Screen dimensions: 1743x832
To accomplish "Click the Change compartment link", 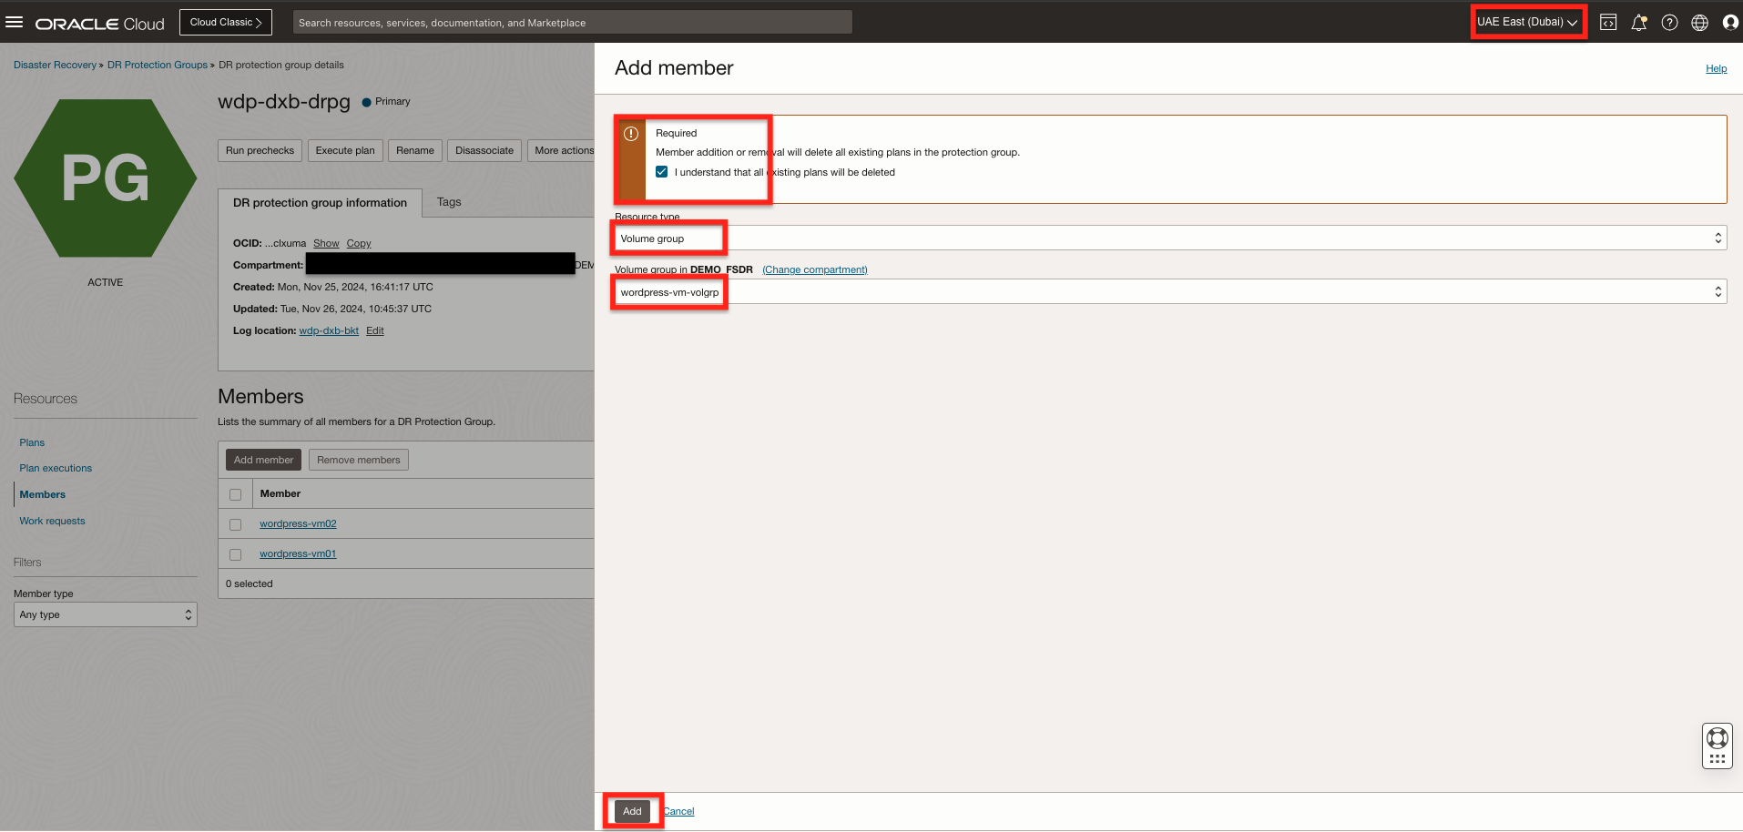I will [x=815, y=269].
